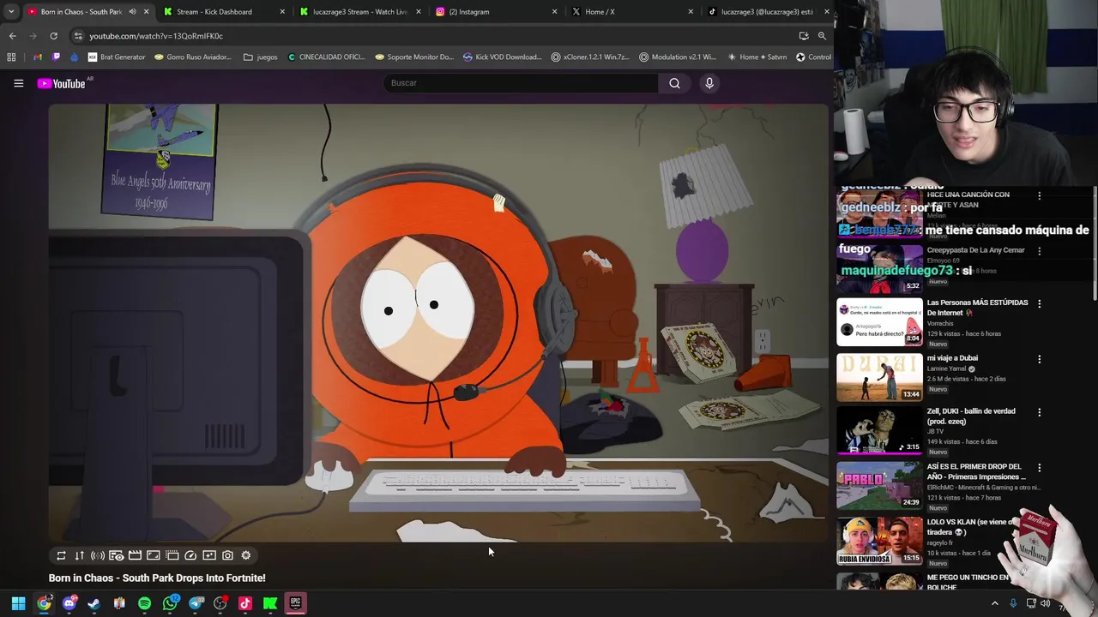Open the Home Satvrn bookmark
Image resolution: width=1098 pixels, height=617 pixels.
click(x=757, y=57)
